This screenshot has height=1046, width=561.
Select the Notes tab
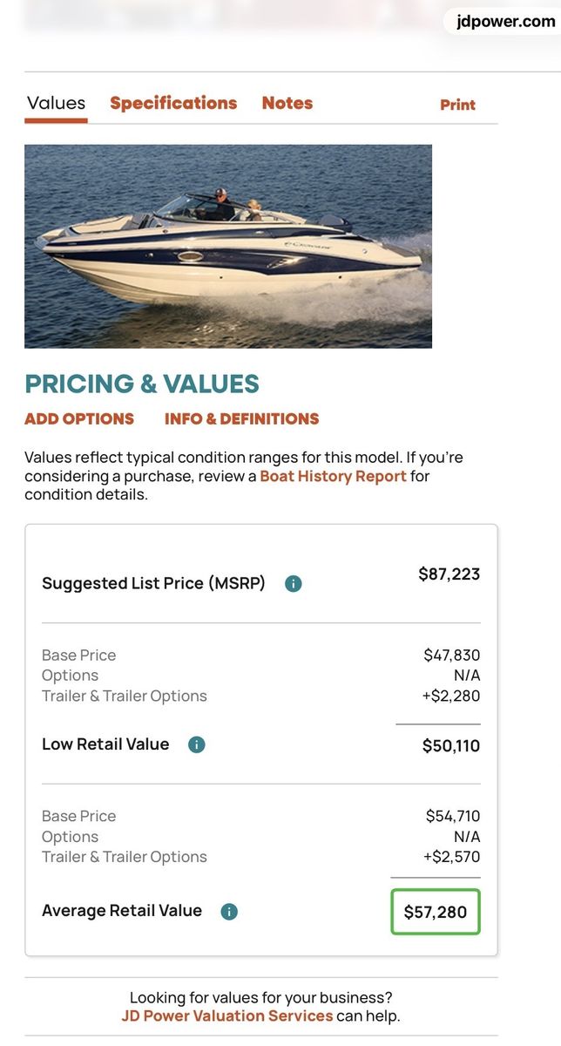pos(287,103)
